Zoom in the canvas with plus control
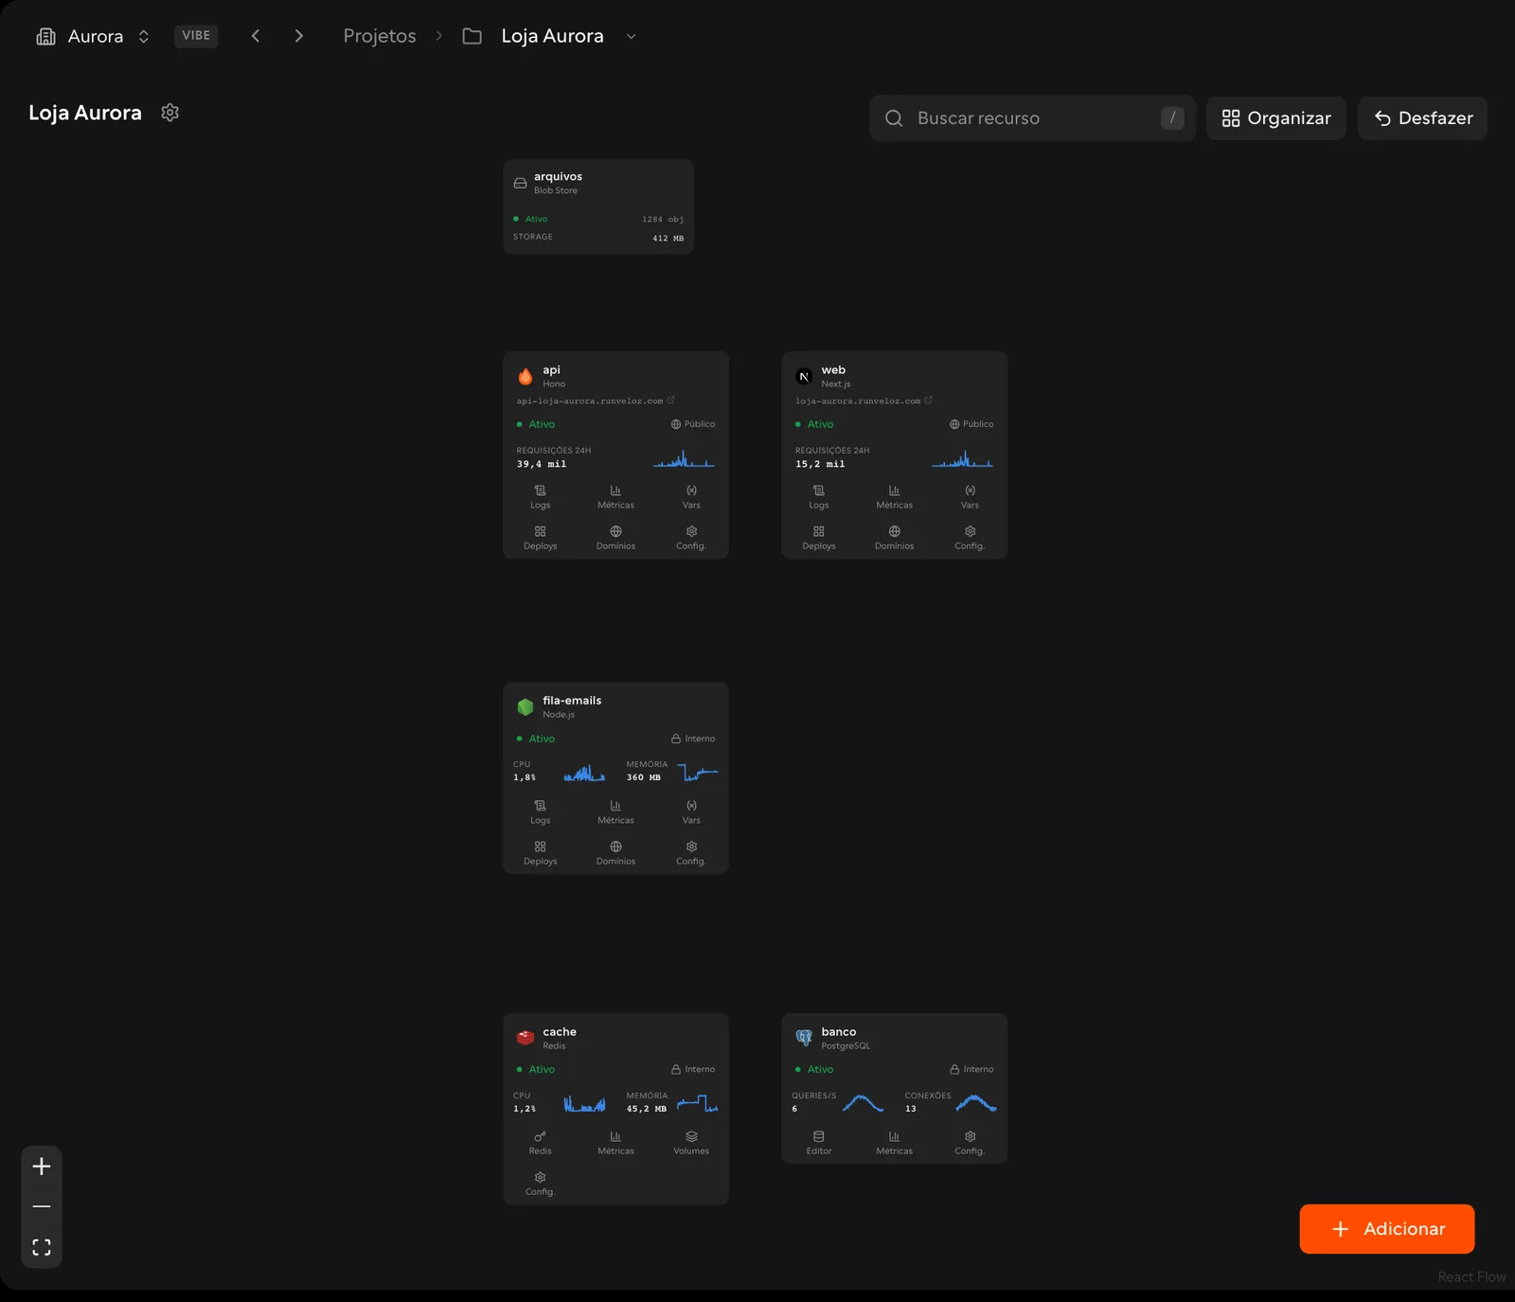The image size is (1515, 1302). coord(42,1166)
